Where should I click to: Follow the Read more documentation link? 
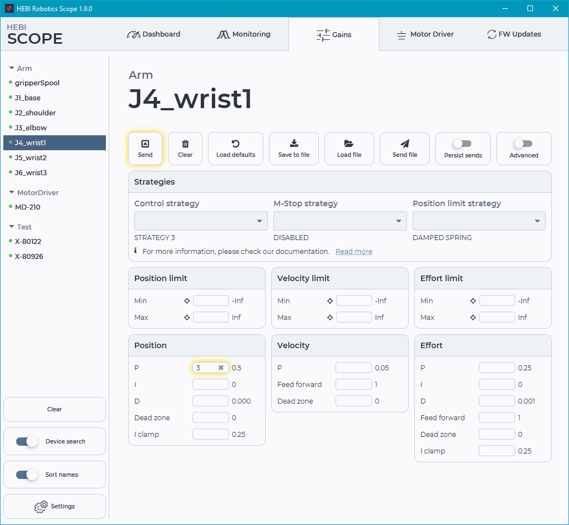coord(354,252)
